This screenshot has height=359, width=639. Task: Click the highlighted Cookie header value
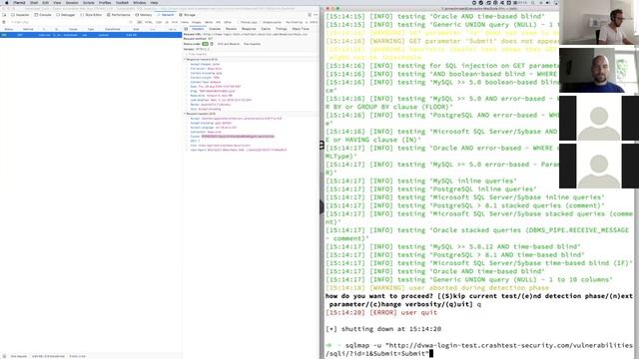[238, 137]
